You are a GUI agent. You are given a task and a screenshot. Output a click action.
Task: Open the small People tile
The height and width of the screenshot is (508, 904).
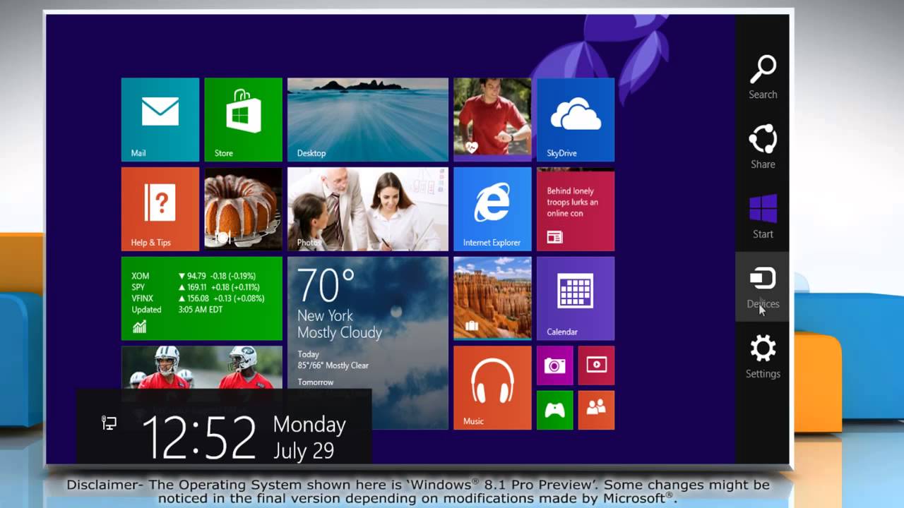pos(596,410)
